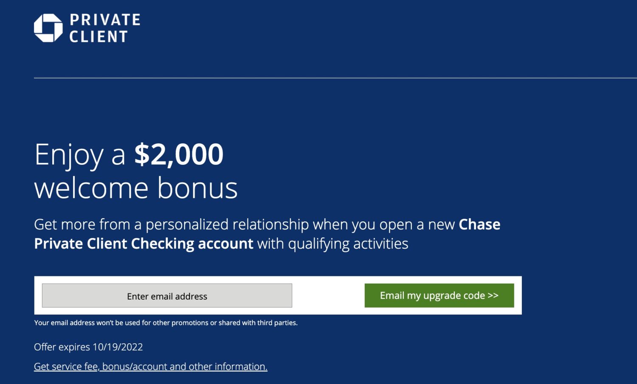Click the word PRIVATE in the header

tap(105, 20)
